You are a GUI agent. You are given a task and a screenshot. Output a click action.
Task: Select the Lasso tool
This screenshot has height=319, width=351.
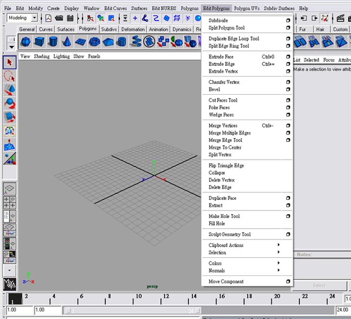10,76
